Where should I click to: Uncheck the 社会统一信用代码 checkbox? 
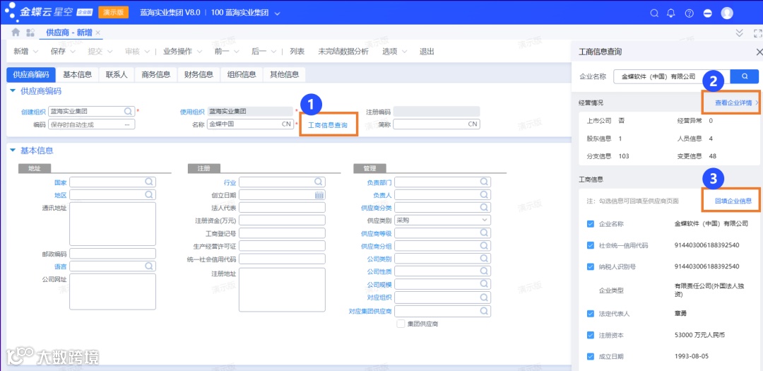click(x=590, y=245)
